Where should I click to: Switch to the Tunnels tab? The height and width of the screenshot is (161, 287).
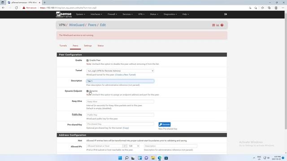point(63,46)
